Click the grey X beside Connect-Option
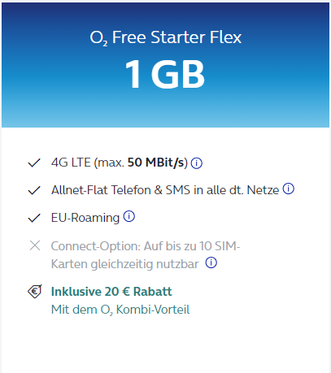 (35, 245)
